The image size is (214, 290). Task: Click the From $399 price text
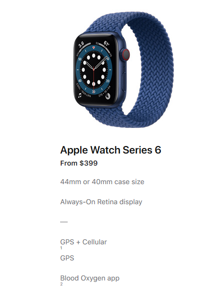tap(79, 163)
